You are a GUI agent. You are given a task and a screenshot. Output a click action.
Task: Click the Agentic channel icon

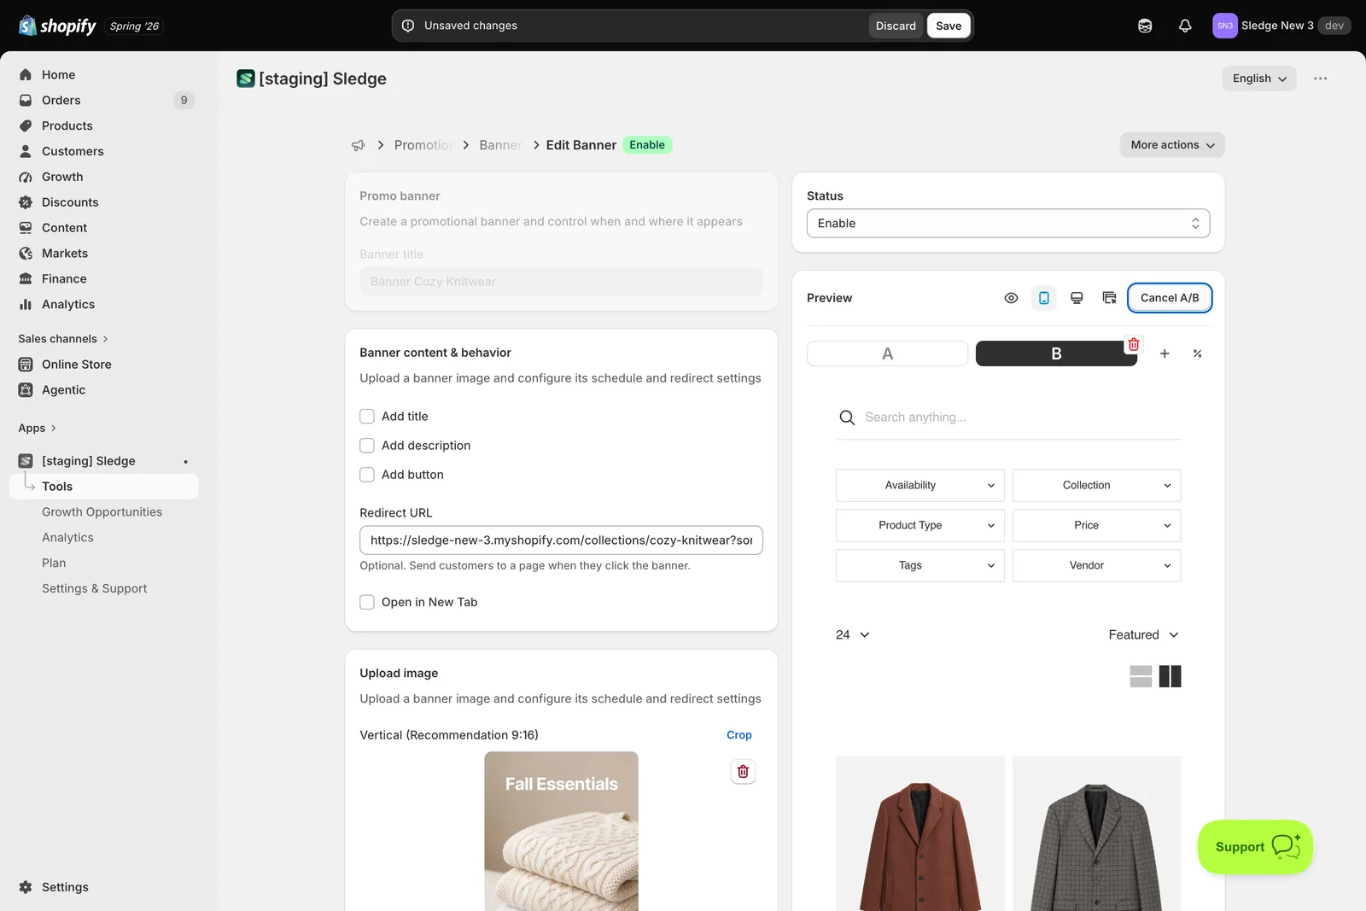pyautogui.click(x=26, y=390)
